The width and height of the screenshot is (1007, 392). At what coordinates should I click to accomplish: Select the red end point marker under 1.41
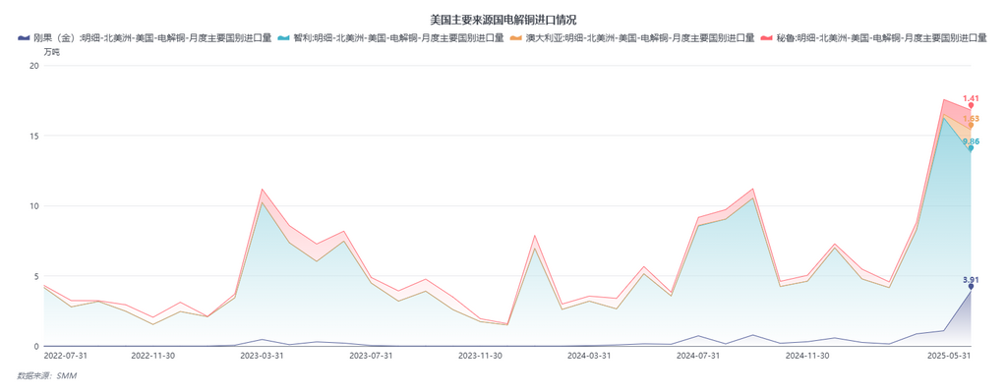point(971,105)
